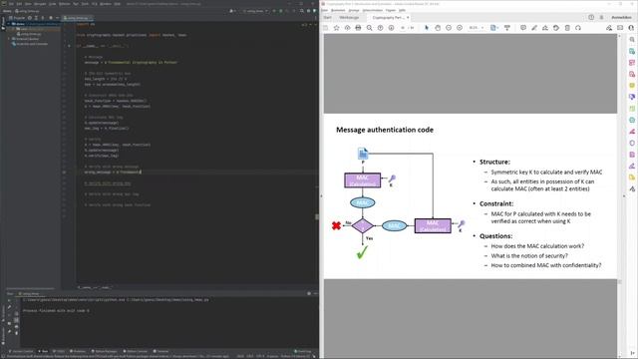Image resolution: width=638 pixels, height=359 pixels.
Task: Click the mail envelope icon in Acrobat toolbar
Action: (x=620, y=28)
